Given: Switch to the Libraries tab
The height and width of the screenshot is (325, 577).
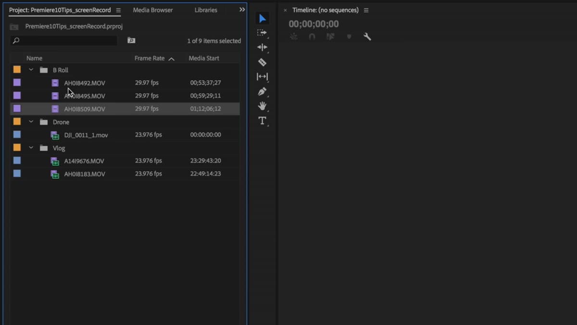Looking at the screenshot, I should (x=206, y=10).
